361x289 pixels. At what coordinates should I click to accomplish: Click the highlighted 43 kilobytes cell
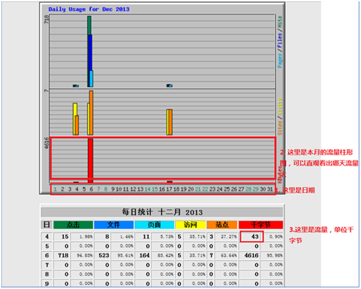[252, 237]
